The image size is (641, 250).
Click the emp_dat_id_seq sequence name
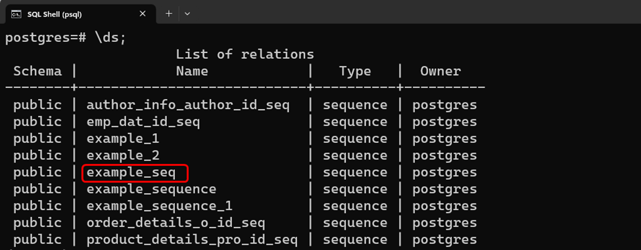pos(143,122)
